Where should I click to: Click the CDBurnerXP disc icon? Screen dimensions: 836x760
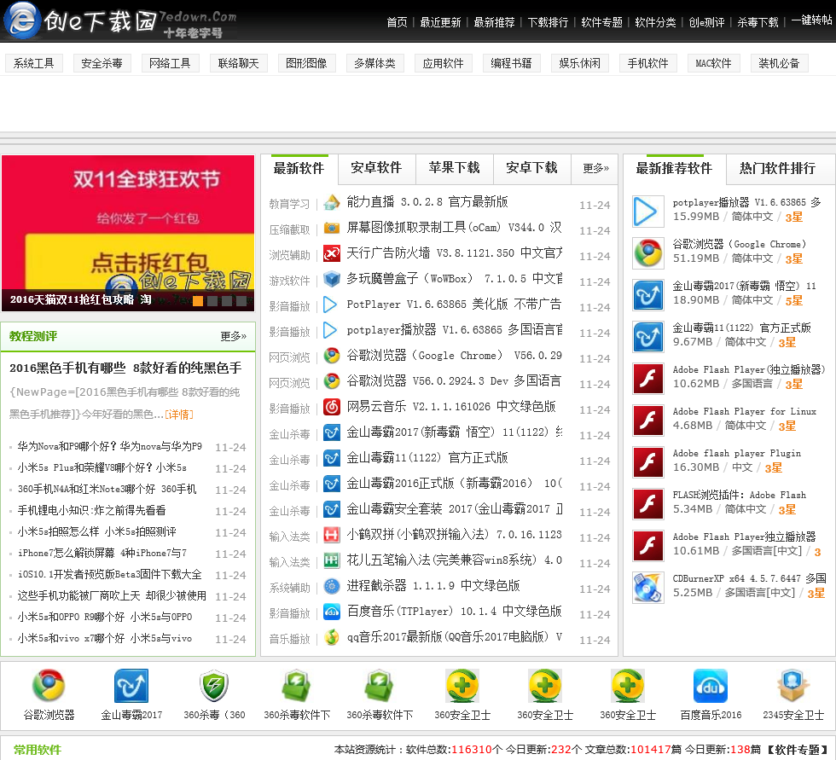(x=647, y=588)
